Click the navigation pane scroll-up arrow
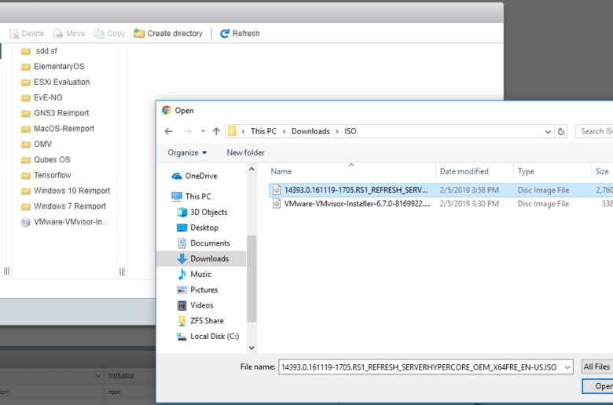Image resolution: width=613 pixels, height=405 pixels. click(251, 169)
